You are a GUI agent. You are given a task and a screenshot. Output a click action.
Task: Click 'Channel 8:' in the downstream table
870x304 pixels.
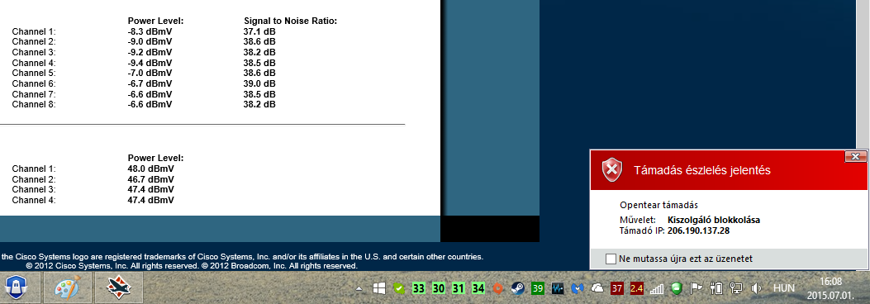click(34, 104)
